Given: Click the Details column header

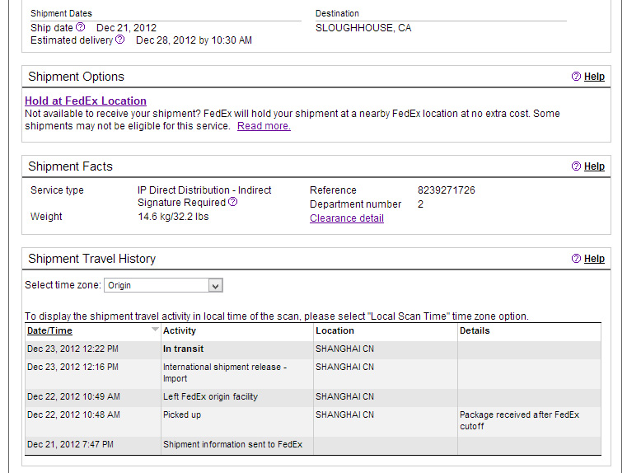Looking at the screenshot, I should 475,330.
